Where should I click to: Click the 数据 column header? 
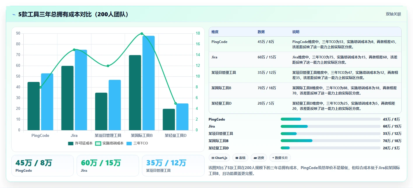coord(261,32)
